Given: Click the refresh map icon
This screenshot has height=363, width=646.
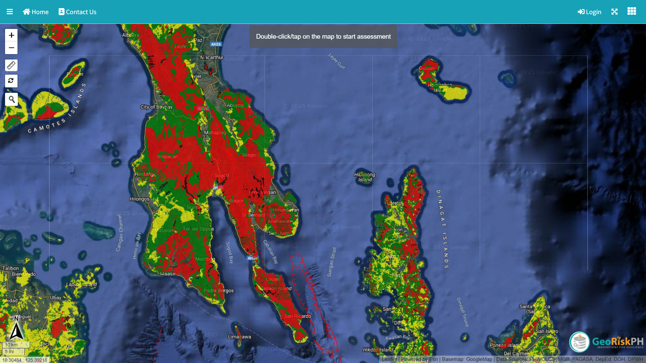Looking at the screenshot, I should tap(11, 81).
